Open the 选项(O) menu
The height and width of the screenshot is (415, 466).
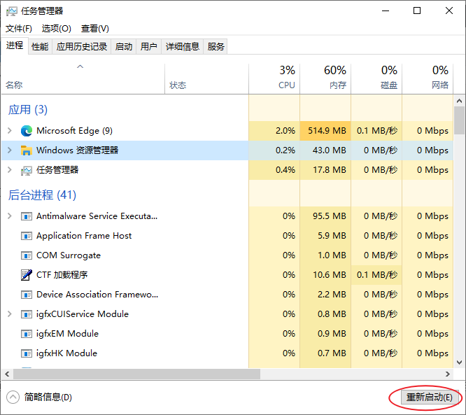[x=57, y=29]
